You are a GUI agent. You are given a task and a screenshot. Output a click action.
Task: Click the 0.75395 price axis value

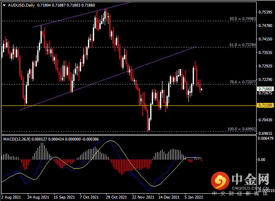[265, 12]
